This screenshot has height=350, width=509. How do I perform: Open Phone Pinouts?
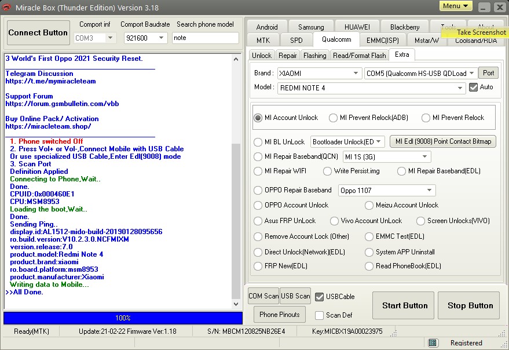pyautogui.click(x=280, y=315)
